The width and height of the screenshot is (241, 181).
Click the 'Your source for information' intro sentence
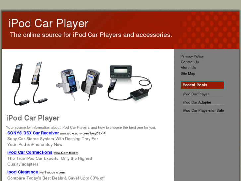click(81, 128)
